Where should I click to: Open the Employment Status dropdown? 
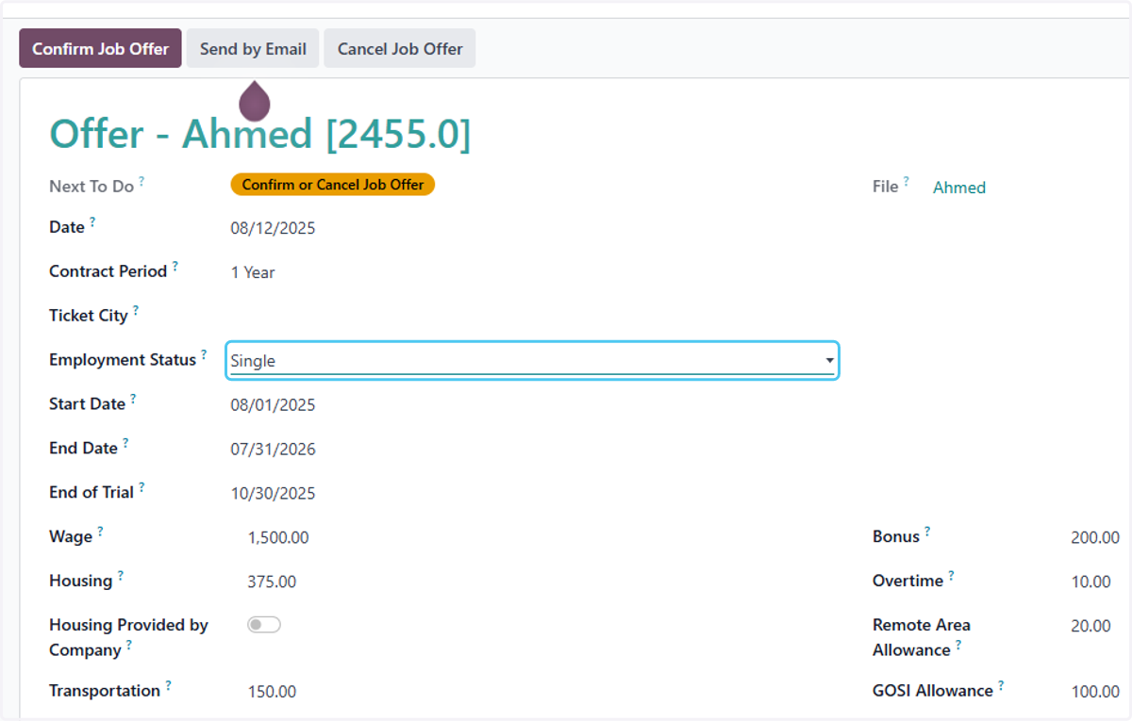click(x=532, y=360)
